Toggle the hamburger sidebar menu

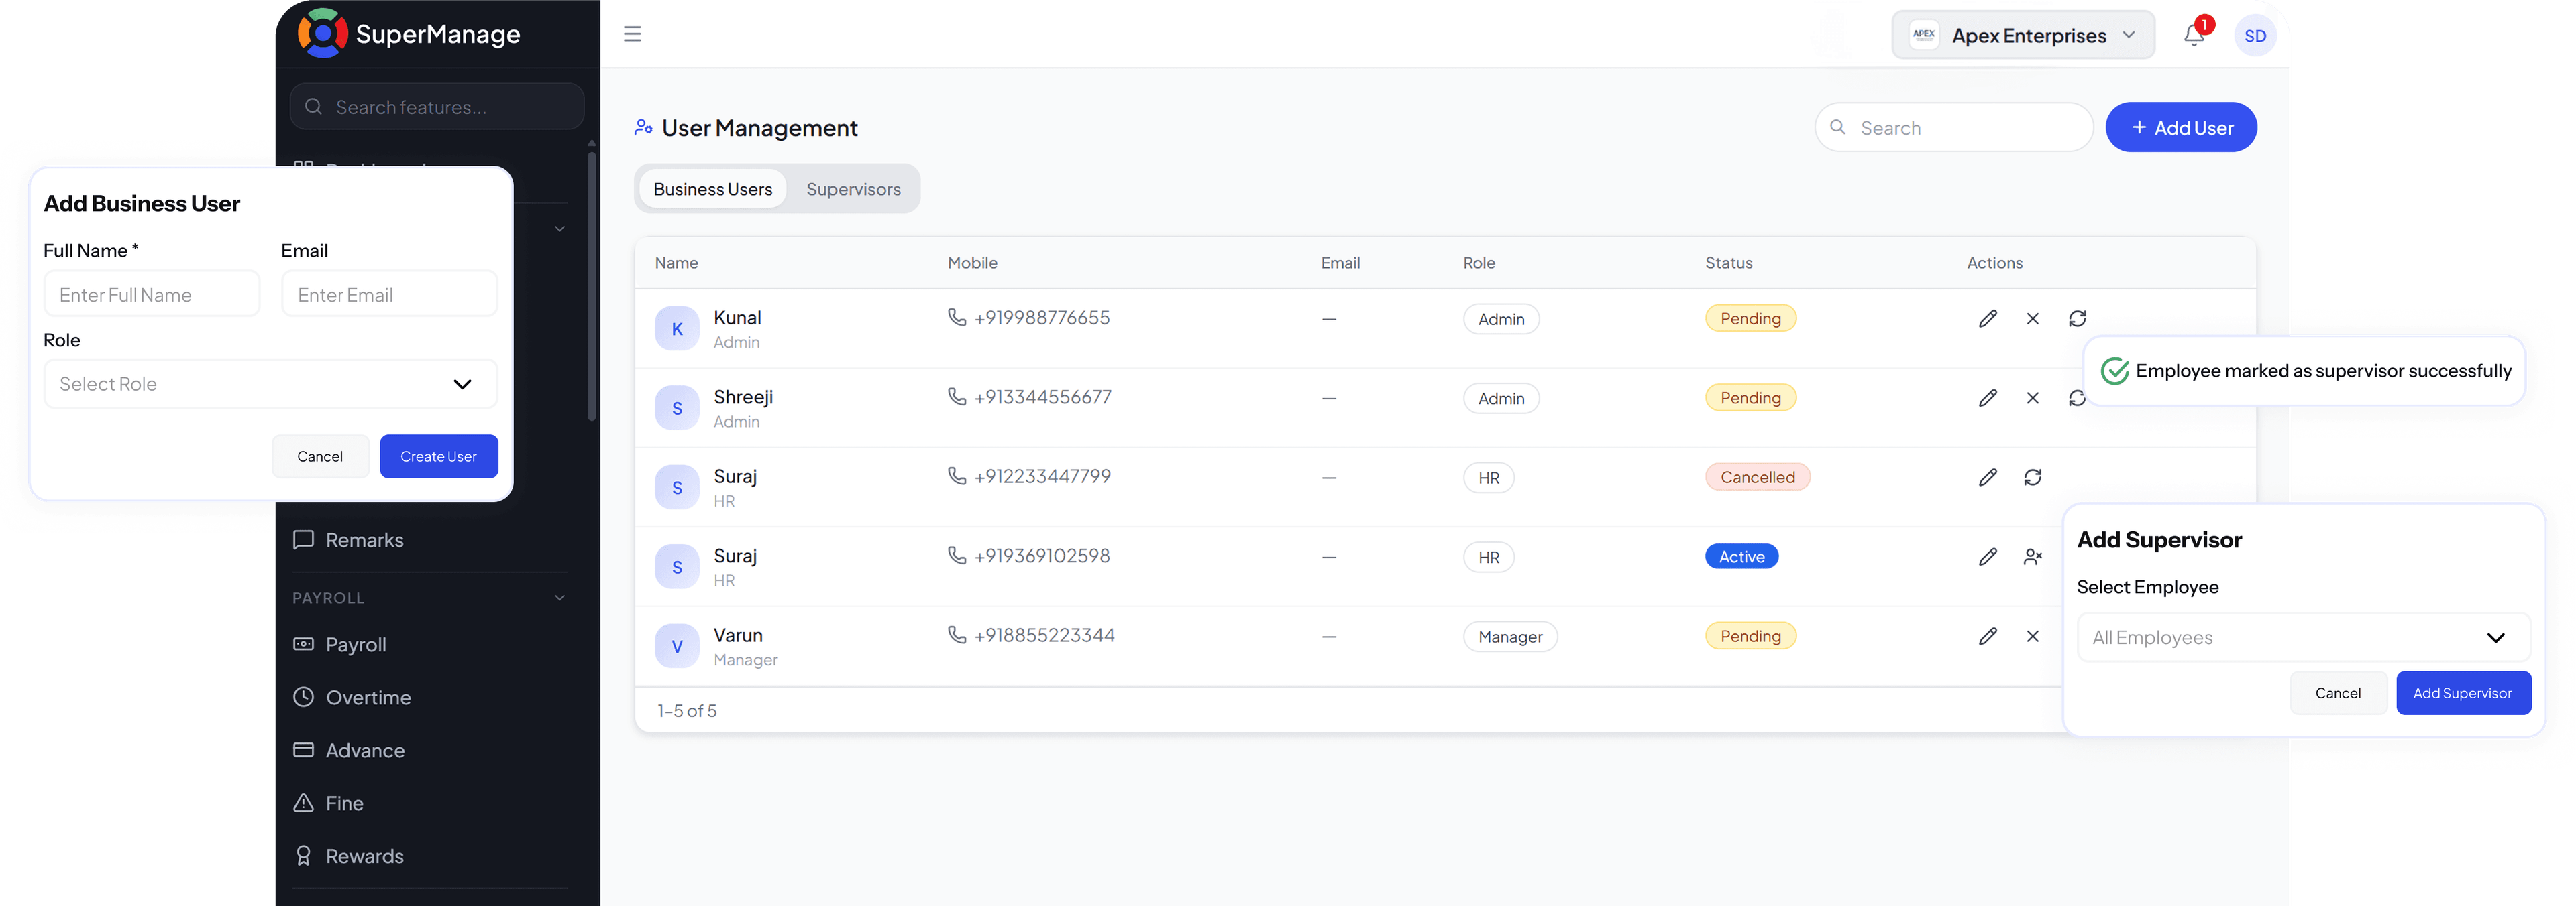click(x=632, y=34)
